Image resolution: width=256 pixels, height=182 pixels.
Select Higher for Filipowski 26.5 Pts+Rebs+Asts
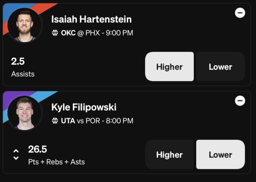click(x=169, y=154)
